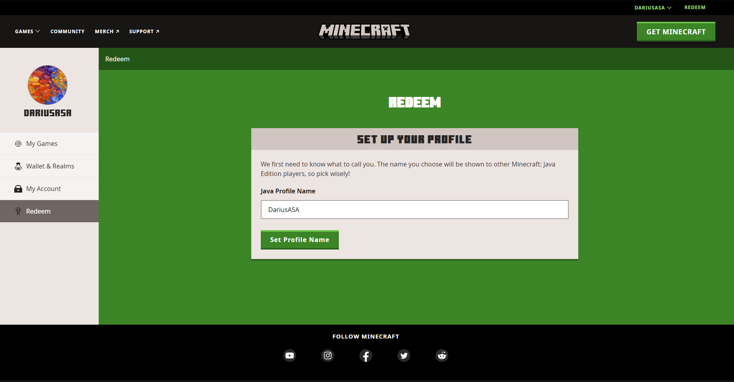Open the Support external link
The height and width of the screenshot is (382, 734).
tap(144, 32)
